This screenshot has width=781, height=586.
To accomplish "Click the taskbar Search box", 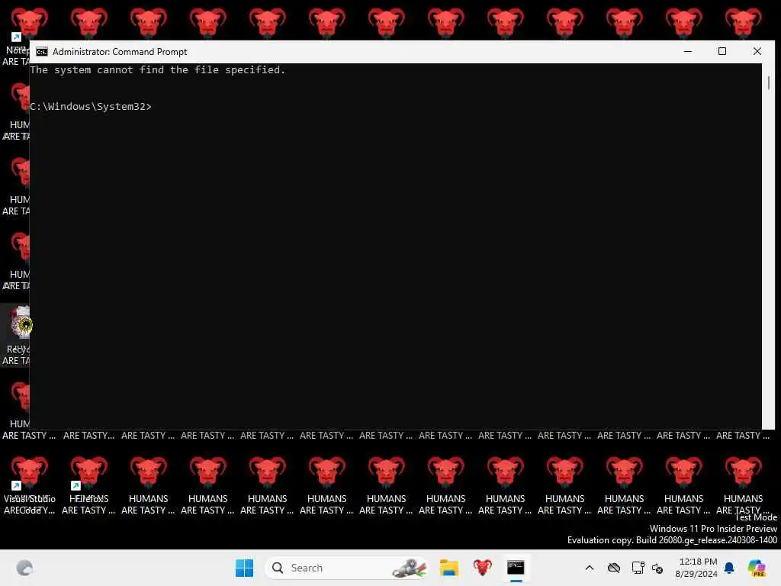I will point(347,568).
